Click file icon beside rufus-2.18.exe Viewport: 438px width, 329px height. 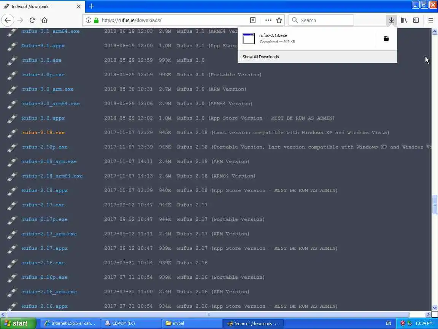(x=12, y=133)
